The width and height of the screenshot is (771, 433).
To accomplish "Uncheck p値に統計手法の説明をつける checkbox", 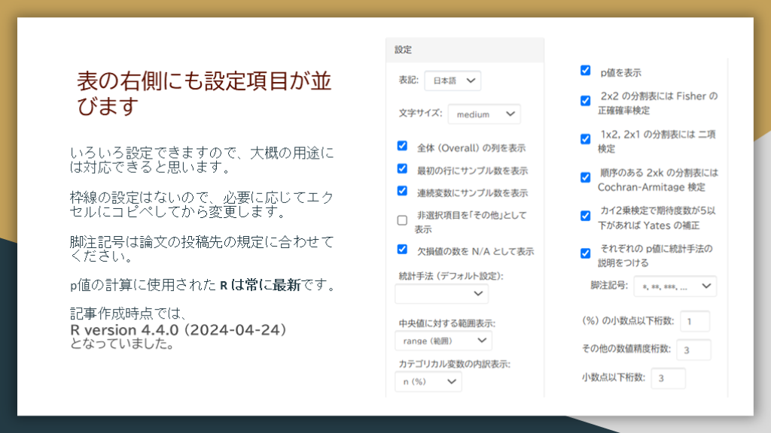I will 585,253.
